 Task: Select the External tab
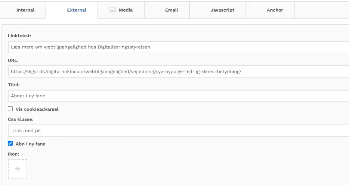pyautogui.click(x=77, y=10)
